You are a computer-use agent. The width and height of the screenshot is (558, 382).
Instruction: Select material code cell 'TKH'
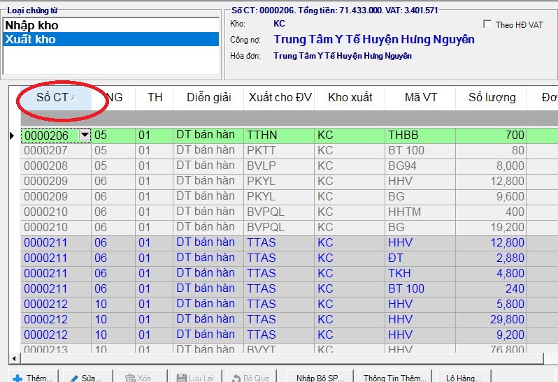420,273
